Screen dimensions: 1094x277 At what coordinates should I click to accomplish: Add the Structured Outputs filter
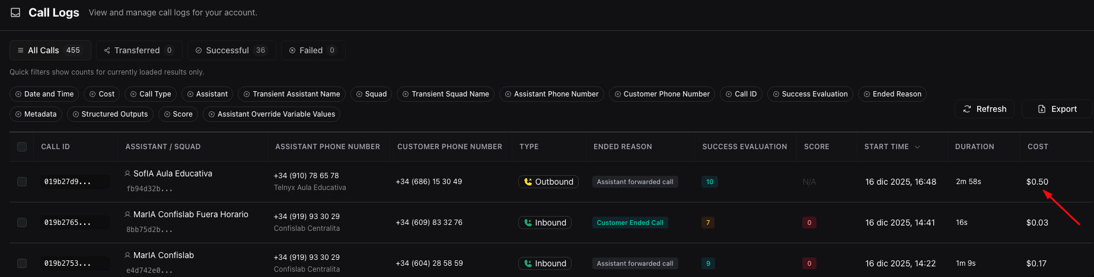coord(110,114)
